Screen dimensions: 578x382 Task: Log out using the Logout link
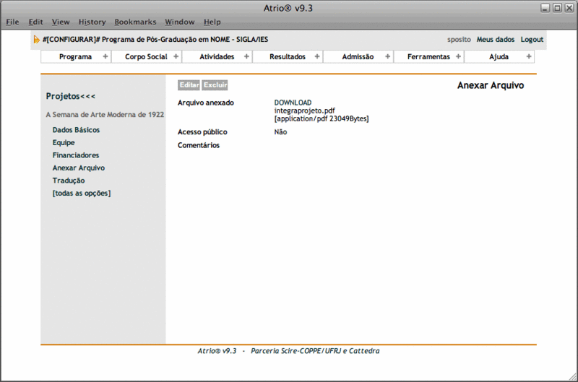click(x=532, y=40)
